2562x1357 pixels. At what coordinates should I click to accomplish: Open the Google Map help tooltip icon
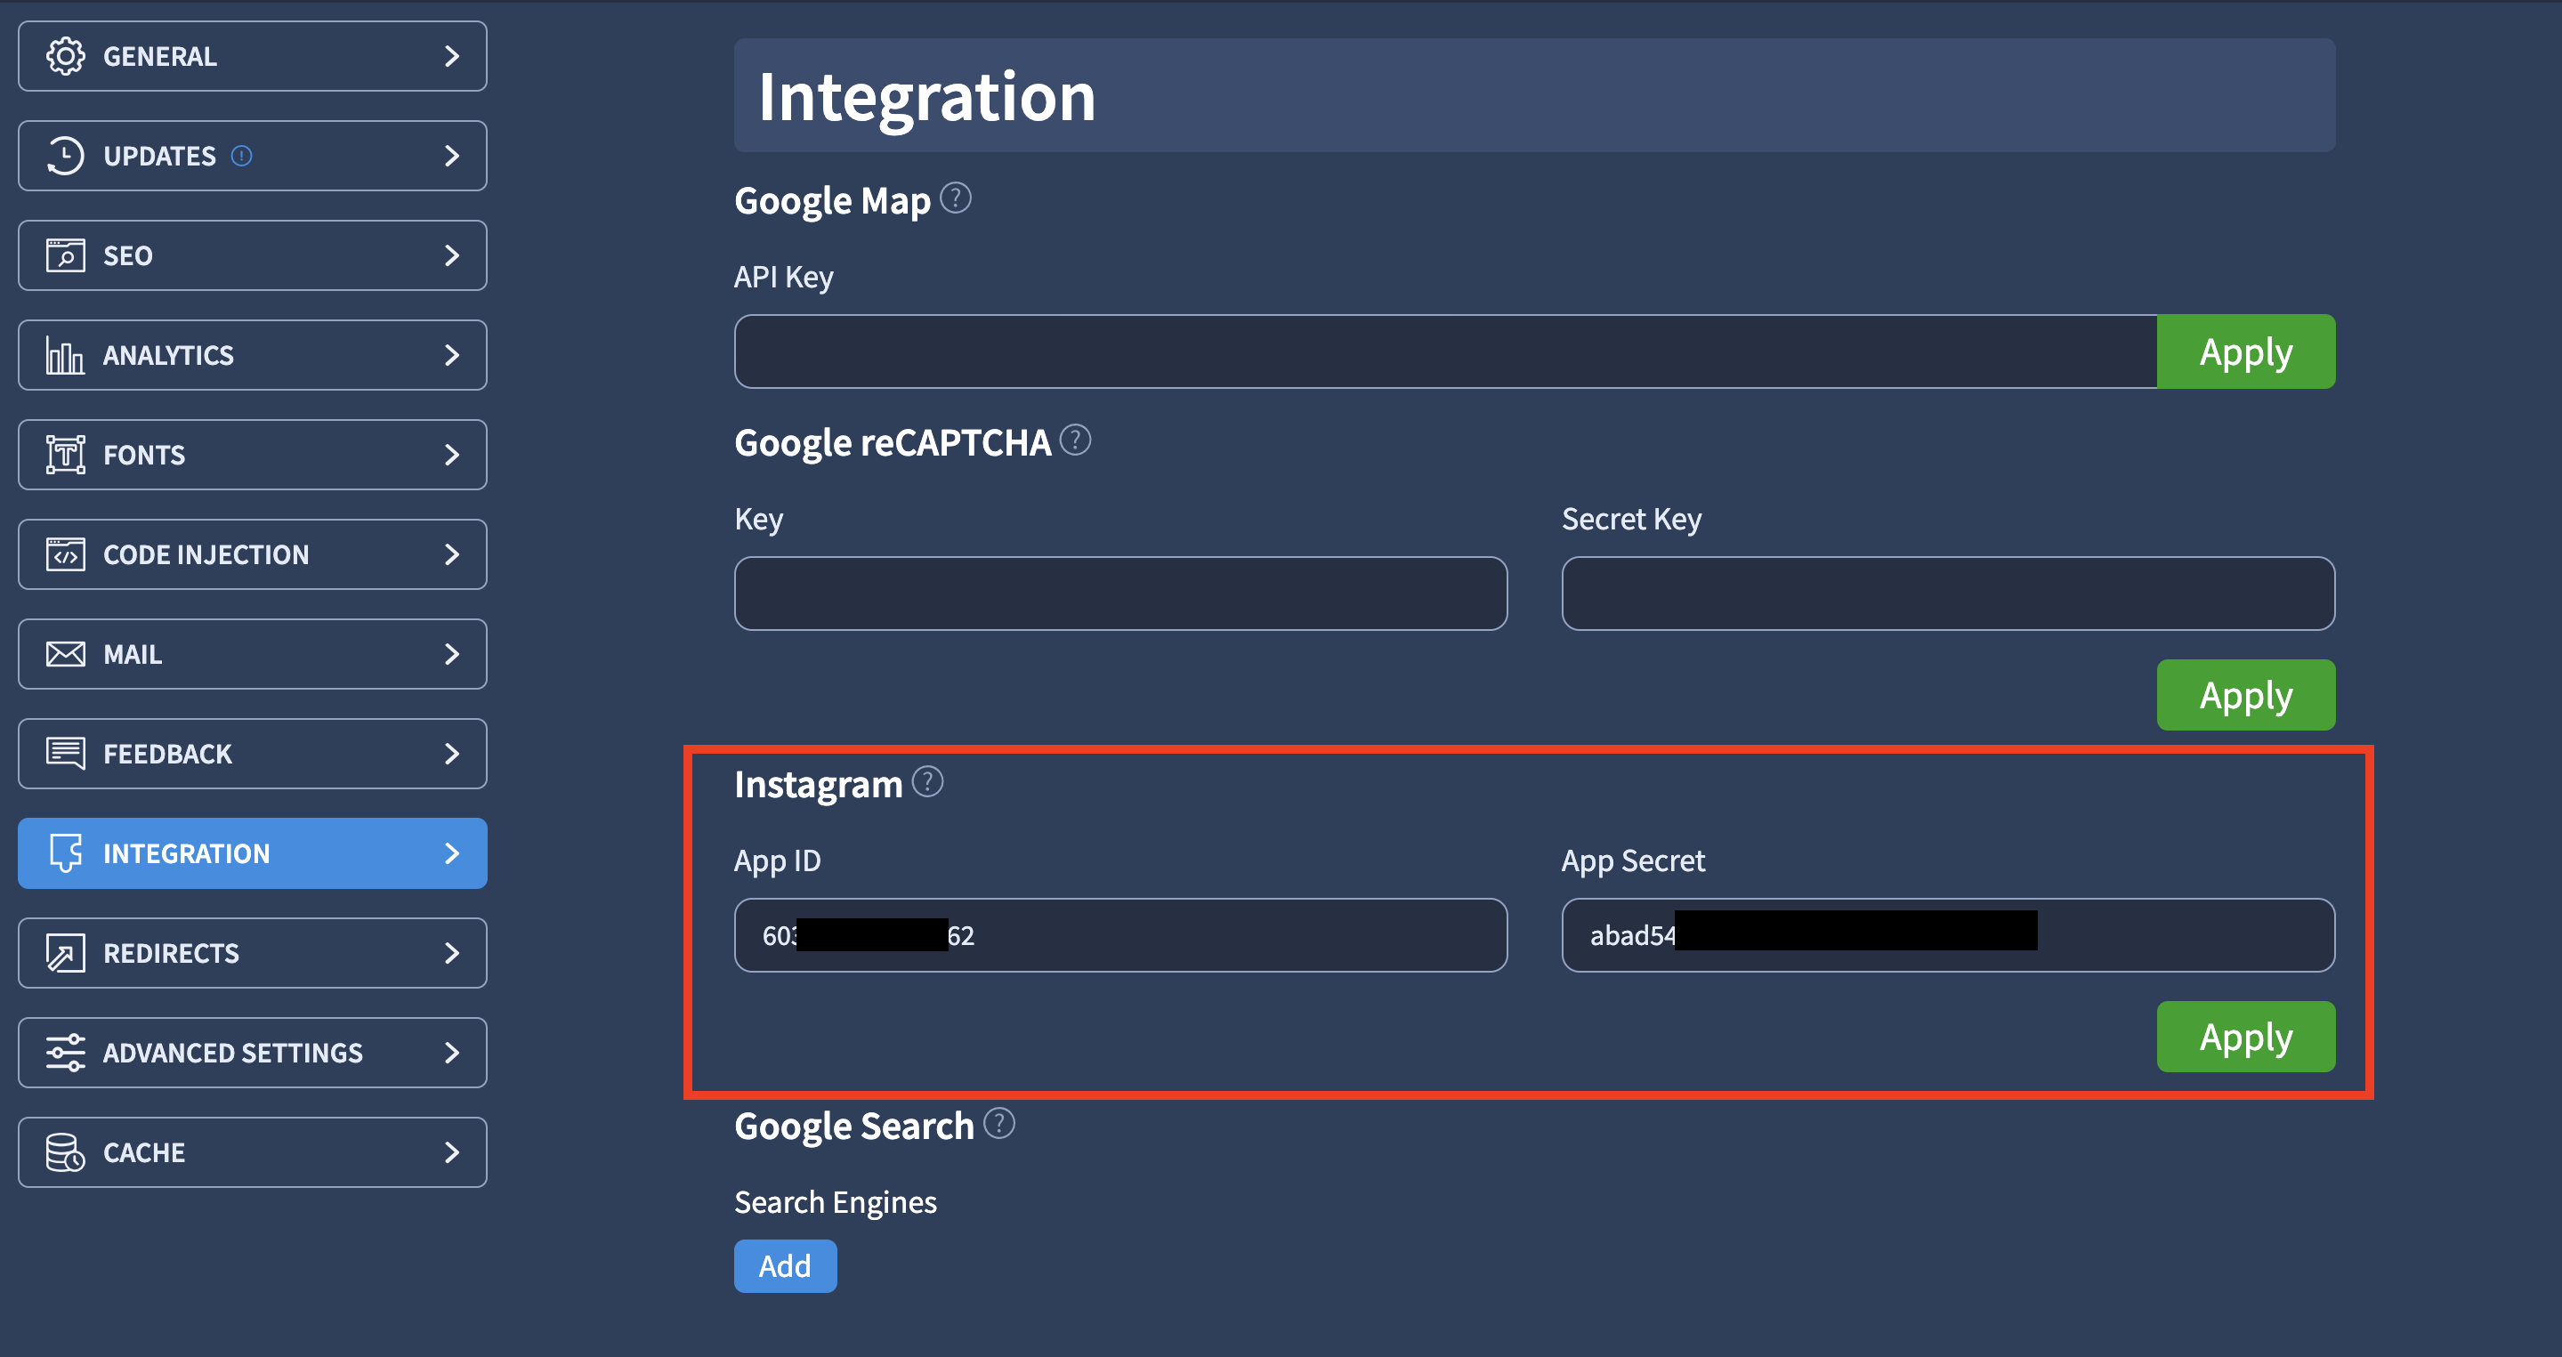coord(956,198)
